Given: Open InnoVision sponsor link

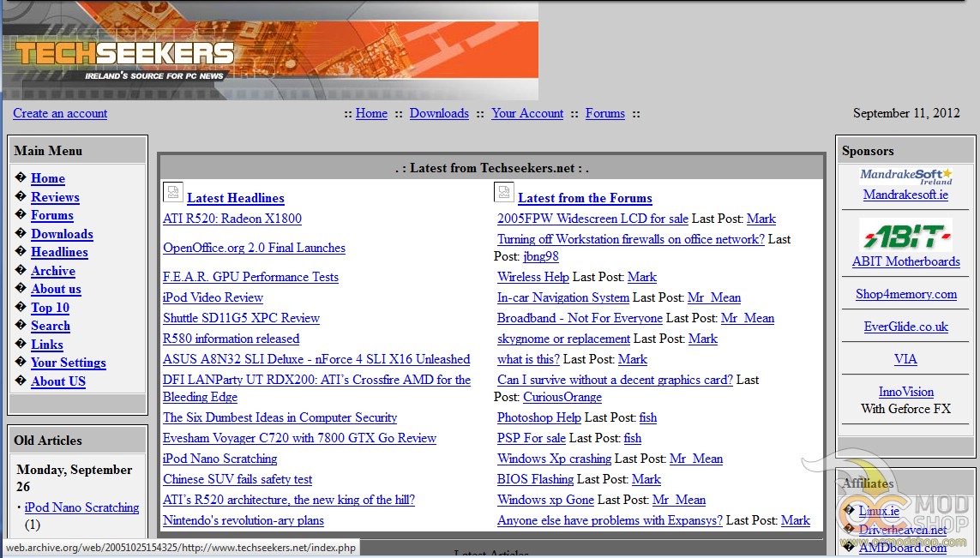Looking at the screenshot, I should tap(905, 392).
